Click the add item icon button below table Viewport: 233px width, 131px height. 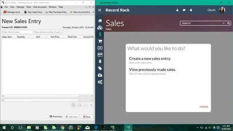[x=74, y=105]
